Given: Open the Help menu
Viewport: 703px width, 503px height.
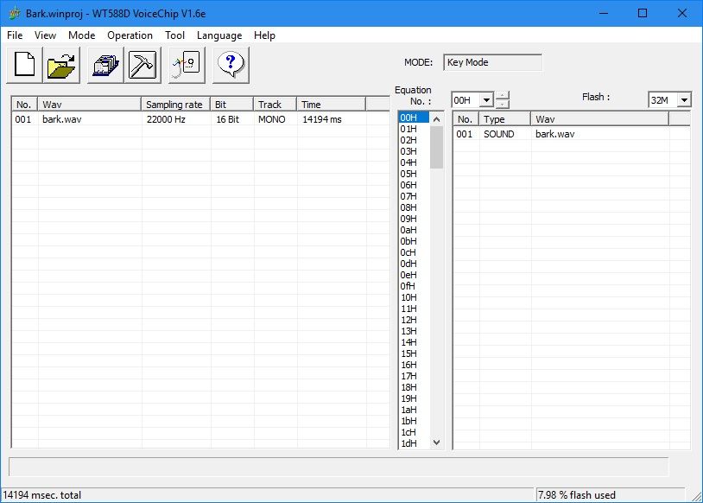Looking at the screenshot, I should tap(264, 35).
